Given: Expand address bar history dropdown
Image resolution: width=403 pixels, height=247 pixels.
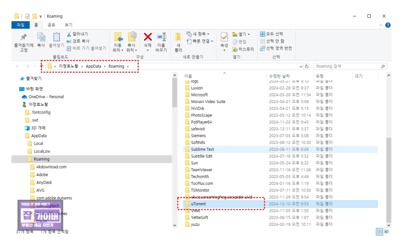Looking at the screenshot, I should tap(301, 66).
